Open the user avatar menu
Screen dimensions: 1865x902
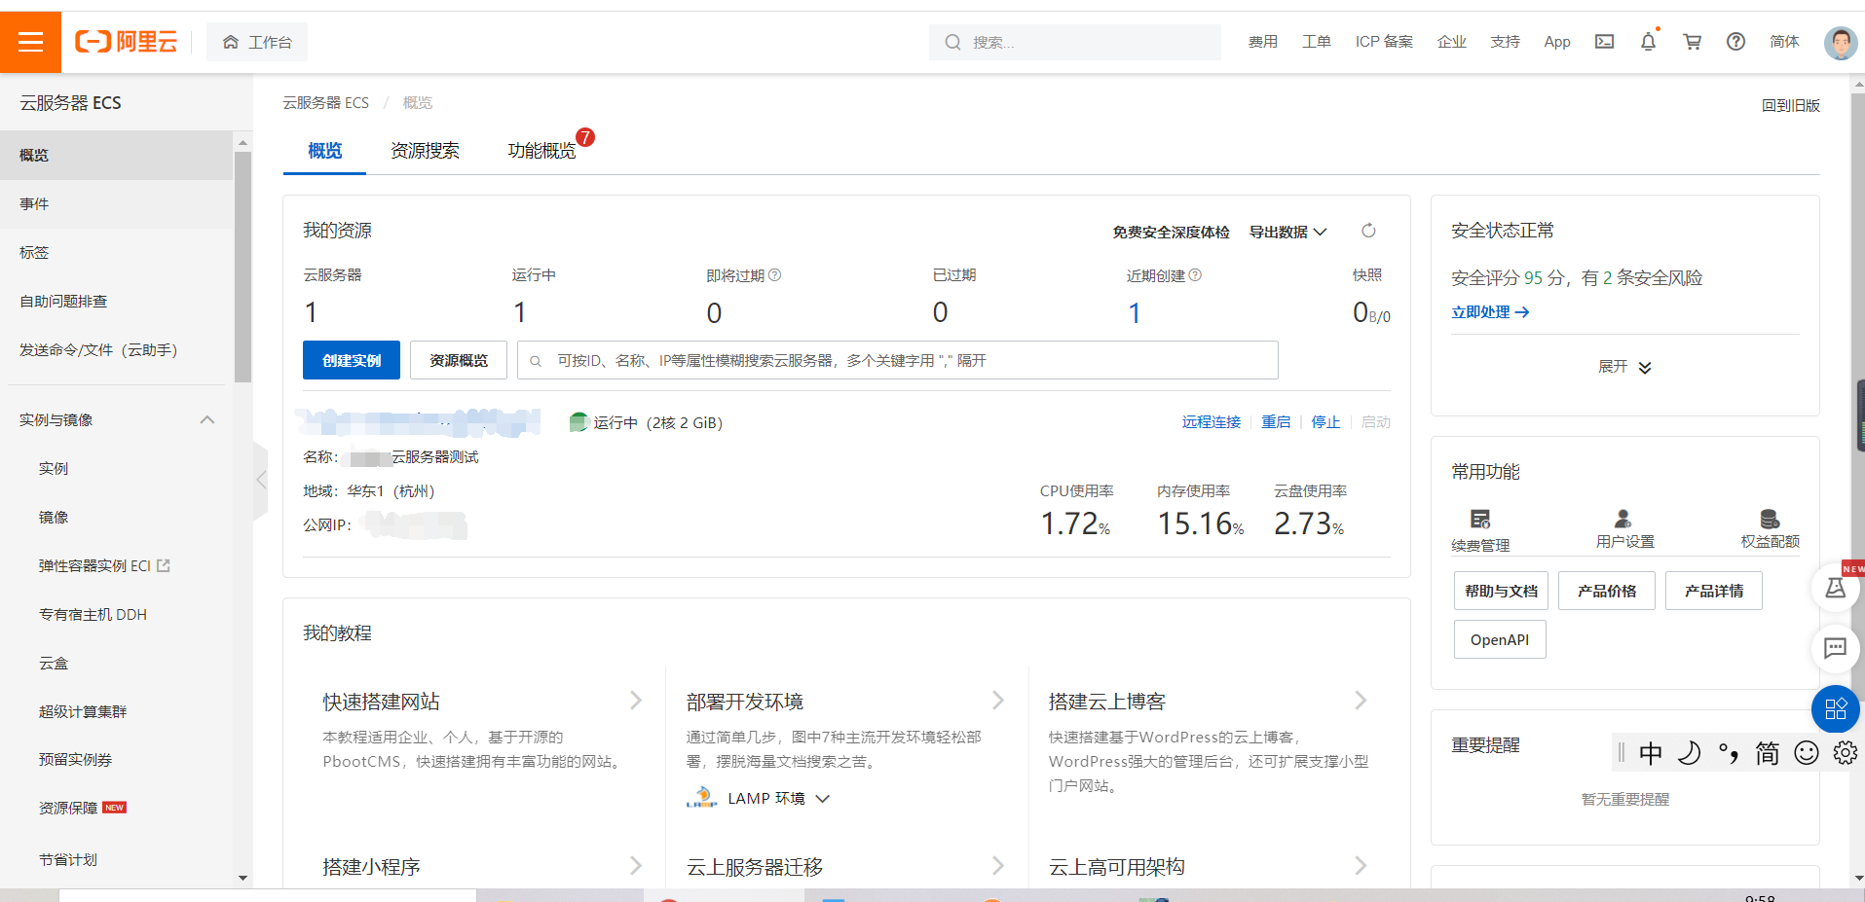pyautogui.click(x=1840, y=43)
